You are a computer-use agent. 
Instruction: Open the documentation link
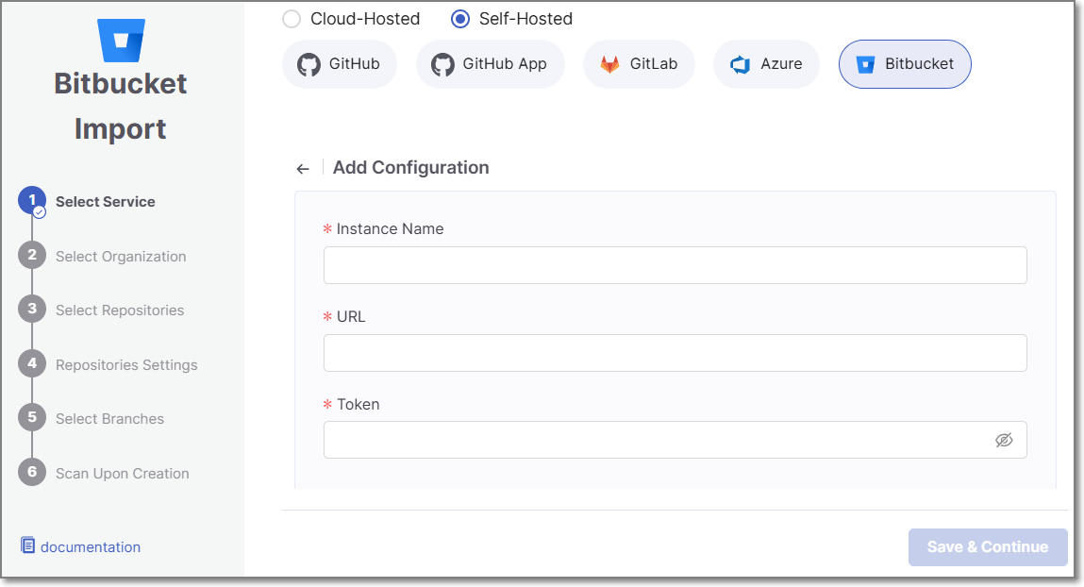pos(90,547)
